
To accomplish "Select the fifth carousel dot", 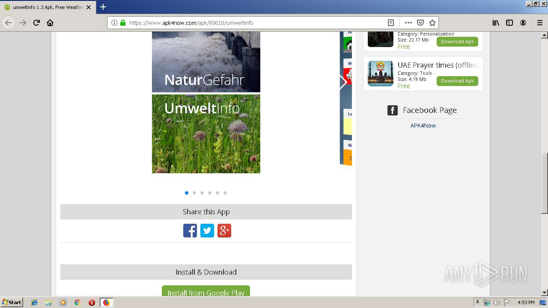I will tap(217, 193).
